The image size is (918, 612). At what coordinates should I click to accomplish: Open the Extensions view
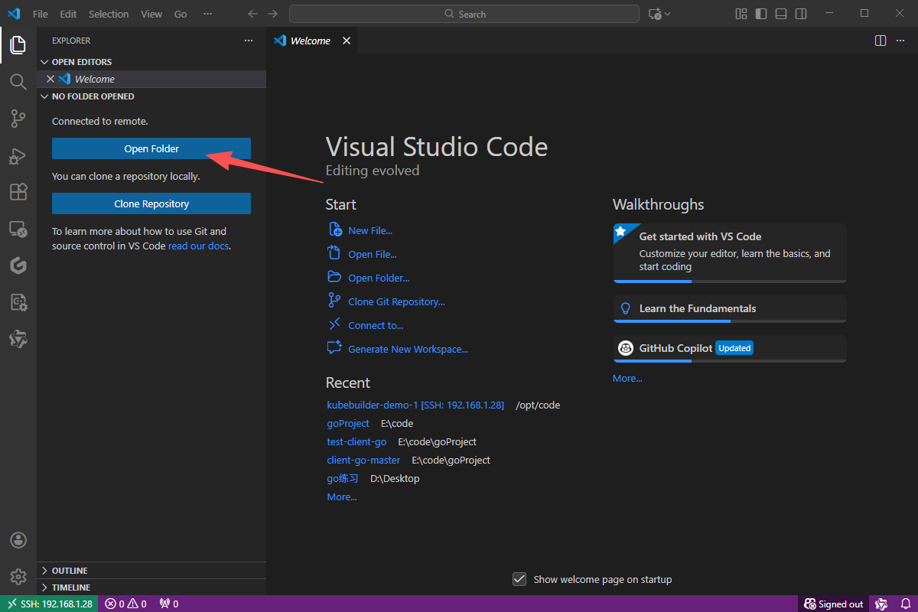point(18,192)
